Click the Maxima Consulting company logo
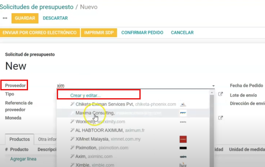Screen dimensions: 265x167 click(x=183, y=113)
